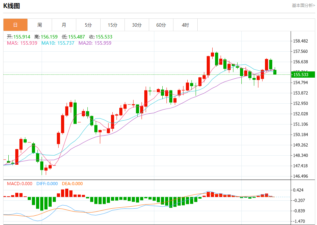Click the closing price 收:155.533 value
The width and height of the screenshot is (317, 225).
pos(101,37)
